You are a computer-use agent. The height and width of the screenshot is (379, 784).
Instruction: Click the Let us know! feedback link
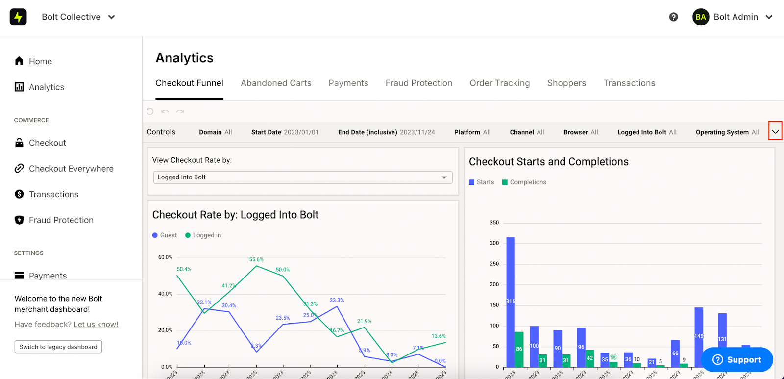coord(96,324)
